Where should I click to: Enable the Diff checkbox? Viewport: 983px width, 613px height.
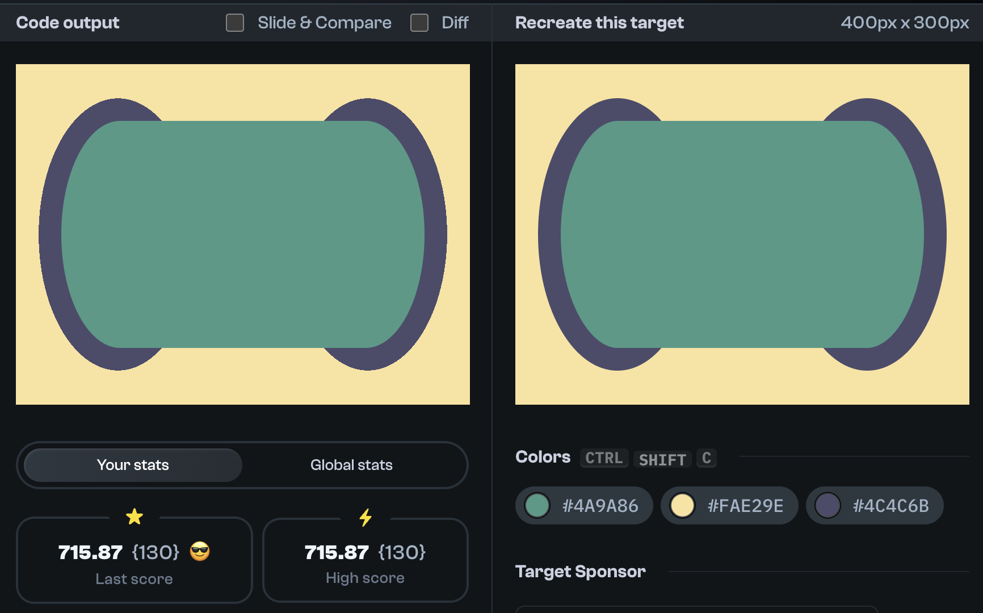(x=419, y=23)
